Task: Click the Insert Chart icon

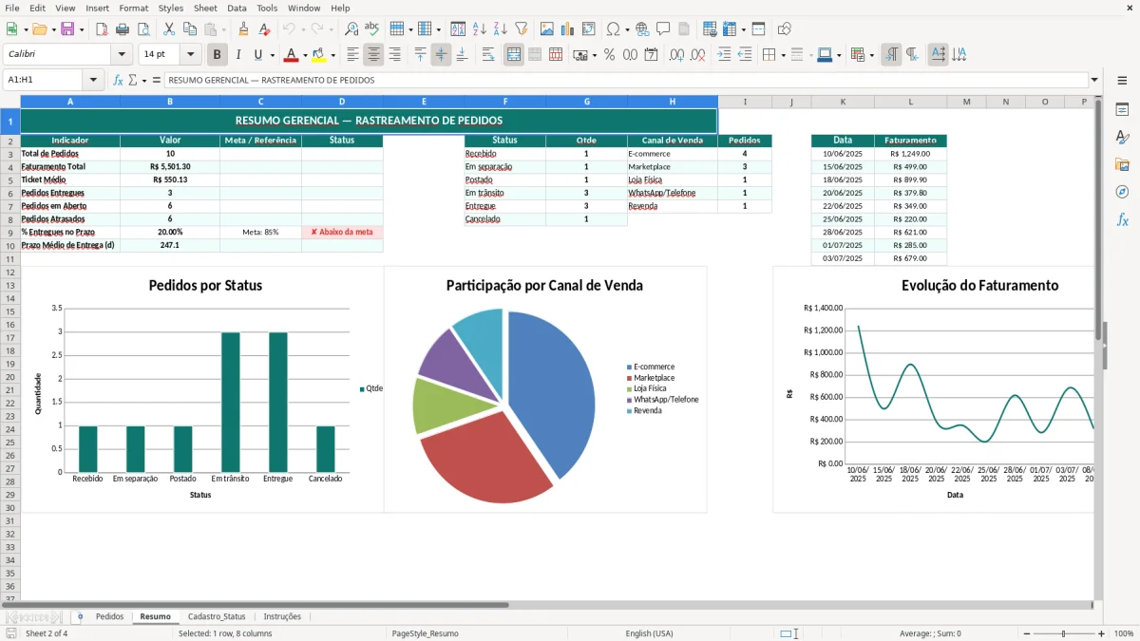Action: (568, 29)
